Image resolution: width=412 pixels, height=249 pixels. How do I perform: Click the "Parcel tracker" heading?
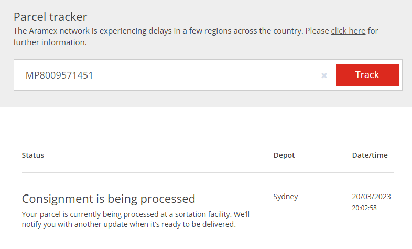(x=50, y=16)
